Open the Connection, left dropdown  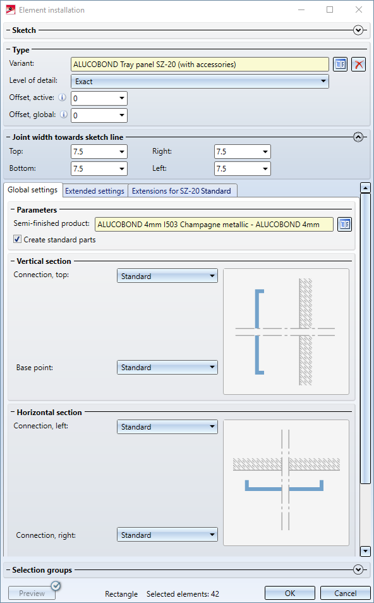pos(167,427)
